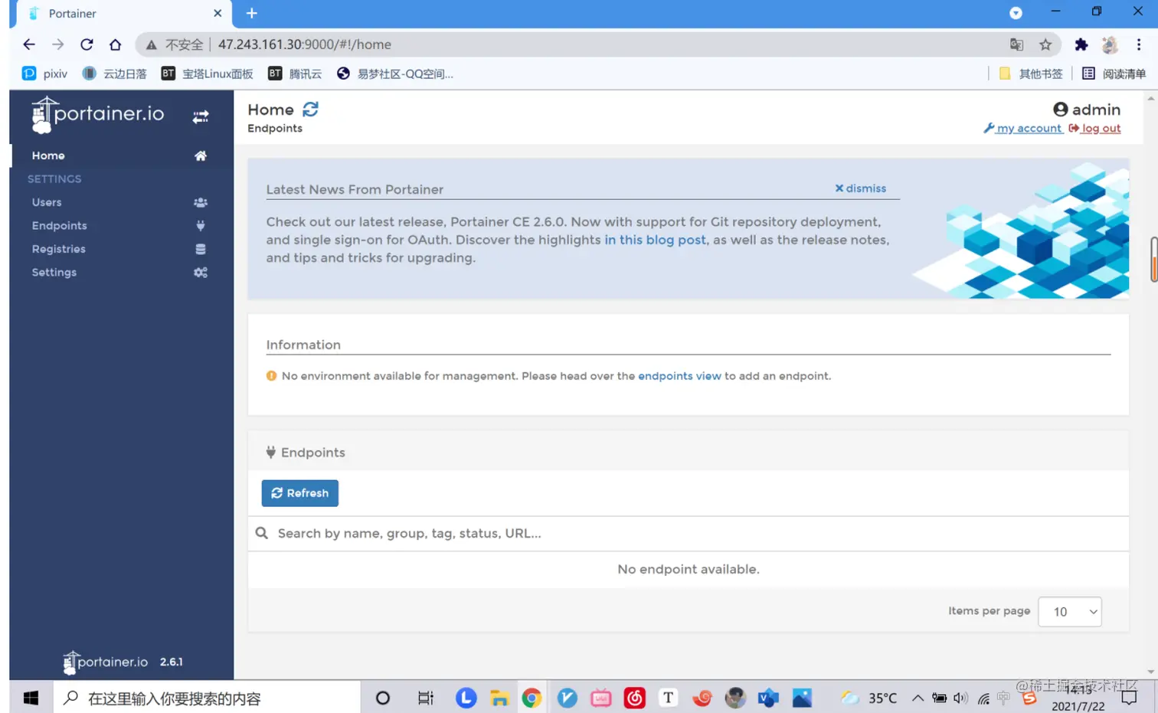1158x713 pixels.
Task: Open the Items per page dropdown
Action: click(x=1070, y=612)
